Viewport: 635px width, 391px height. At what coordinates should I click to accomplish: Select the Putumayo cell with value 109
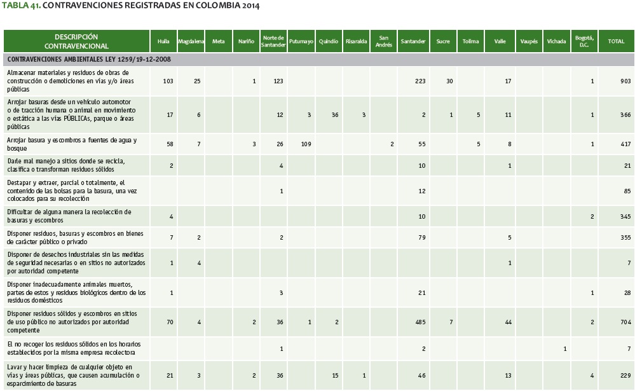coord(305,144)
